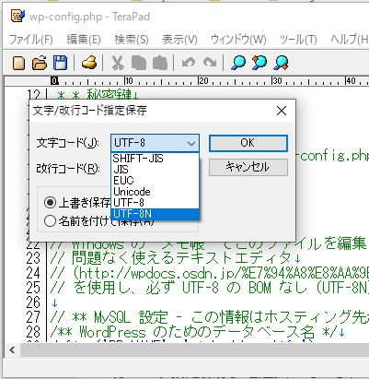Image resolution: width=369 pixels, height=379 pixels.
Task: Click line number 26 in the gutter
Action: click(x=33, y=302)
